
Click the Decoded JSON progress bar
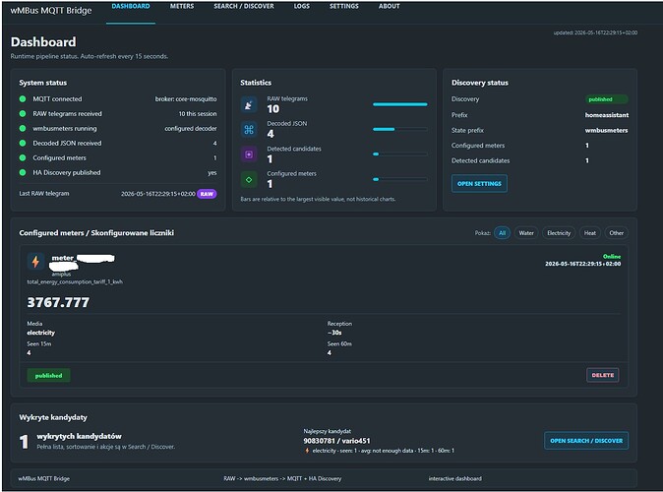coord(400,129)
